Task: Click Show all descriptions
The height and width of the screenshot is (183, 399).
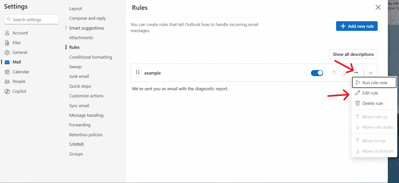Action: click(353, 54)
